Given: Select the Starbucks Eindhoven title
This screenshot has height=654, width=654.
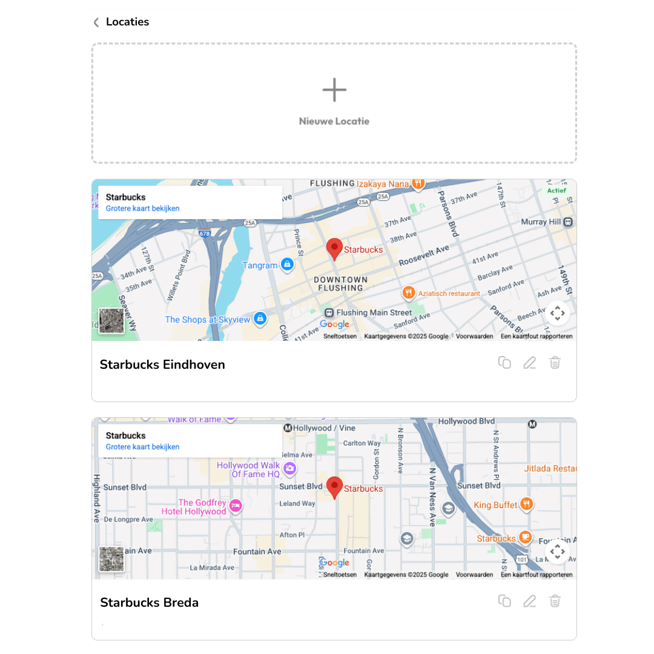Looking at the screenshot, I should (x=162, y=365).
